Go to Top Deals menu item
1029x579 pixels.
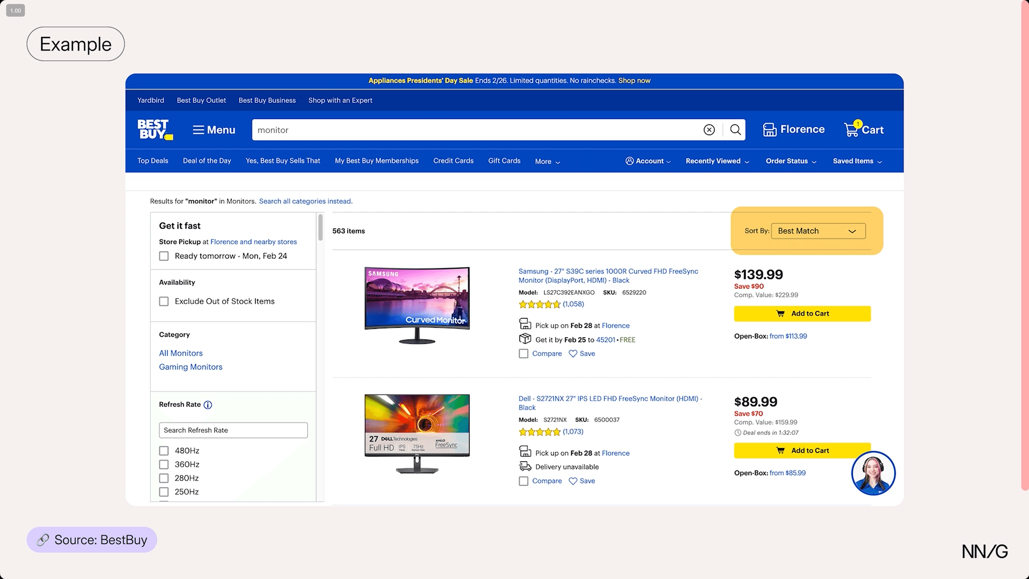tap(153, 161)
